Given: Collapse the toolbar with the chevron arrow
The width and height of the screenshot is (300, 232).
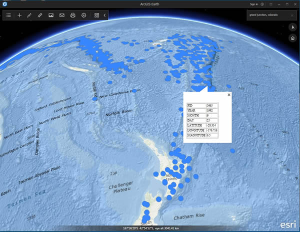Looking at the screenshot, I should pos(104,15).
